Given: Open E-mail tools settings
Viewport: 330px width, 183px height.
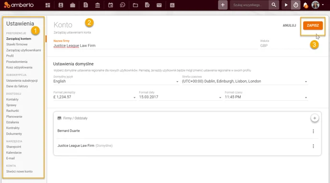Looking at the screenshot, I should (x=11, y=158).
